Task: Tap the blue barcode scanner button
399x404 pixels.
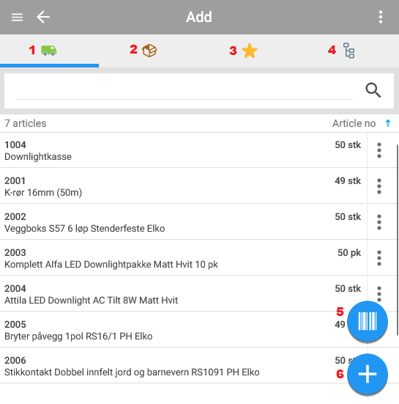Action: (368, 322)
